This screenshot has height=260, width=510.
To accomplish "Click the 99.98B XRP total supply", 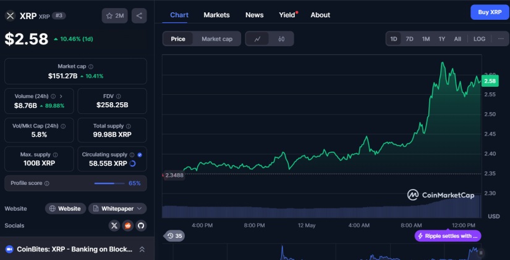I will click(113, 134).
